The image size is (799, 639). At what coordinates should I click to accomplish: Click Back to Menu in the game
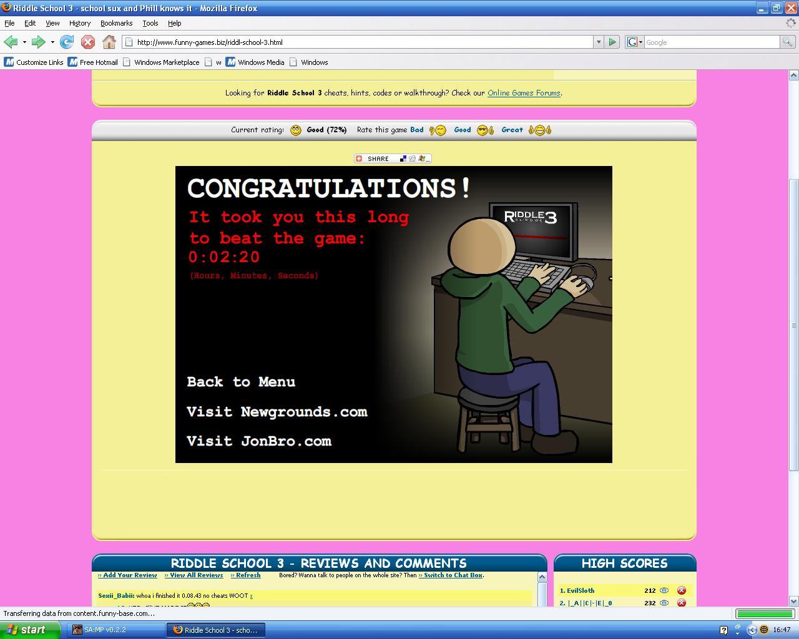click(241, 382)
